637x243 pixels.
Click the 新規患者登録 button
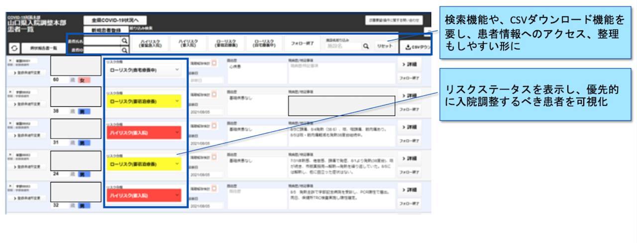click(106, 30)
